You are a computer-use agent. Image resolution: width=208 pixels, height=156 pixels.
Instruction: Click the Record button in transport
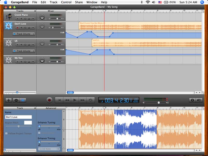(49, 100)
